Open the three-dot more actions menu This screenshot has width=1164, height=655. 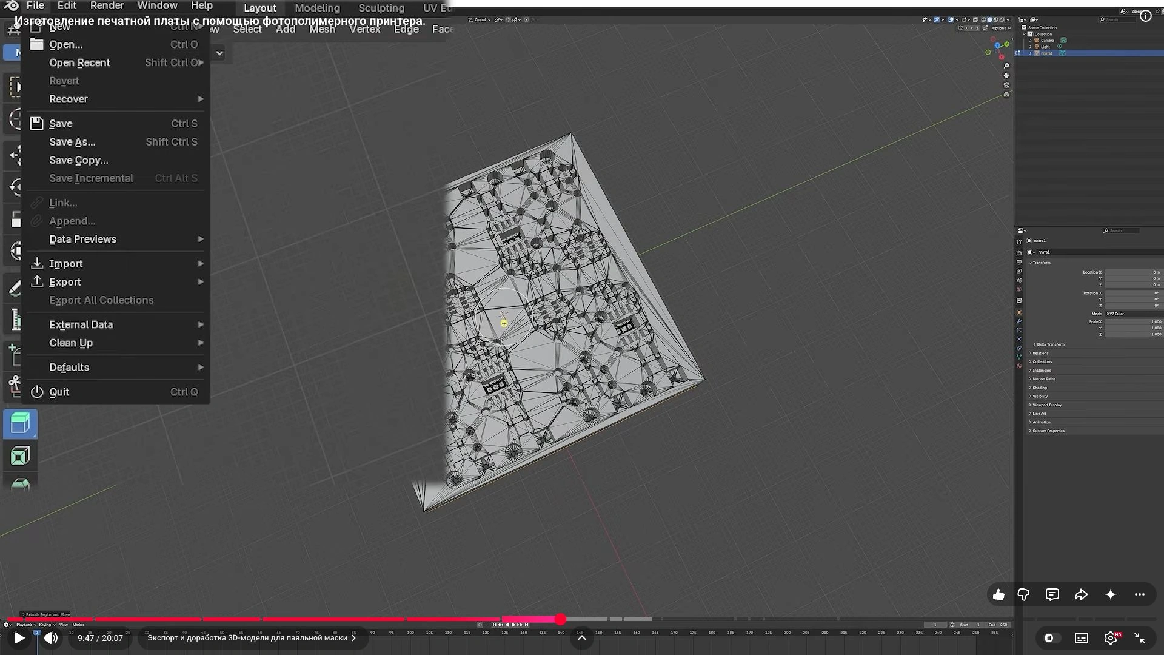pyautogui.click(x=1140, y=594)
